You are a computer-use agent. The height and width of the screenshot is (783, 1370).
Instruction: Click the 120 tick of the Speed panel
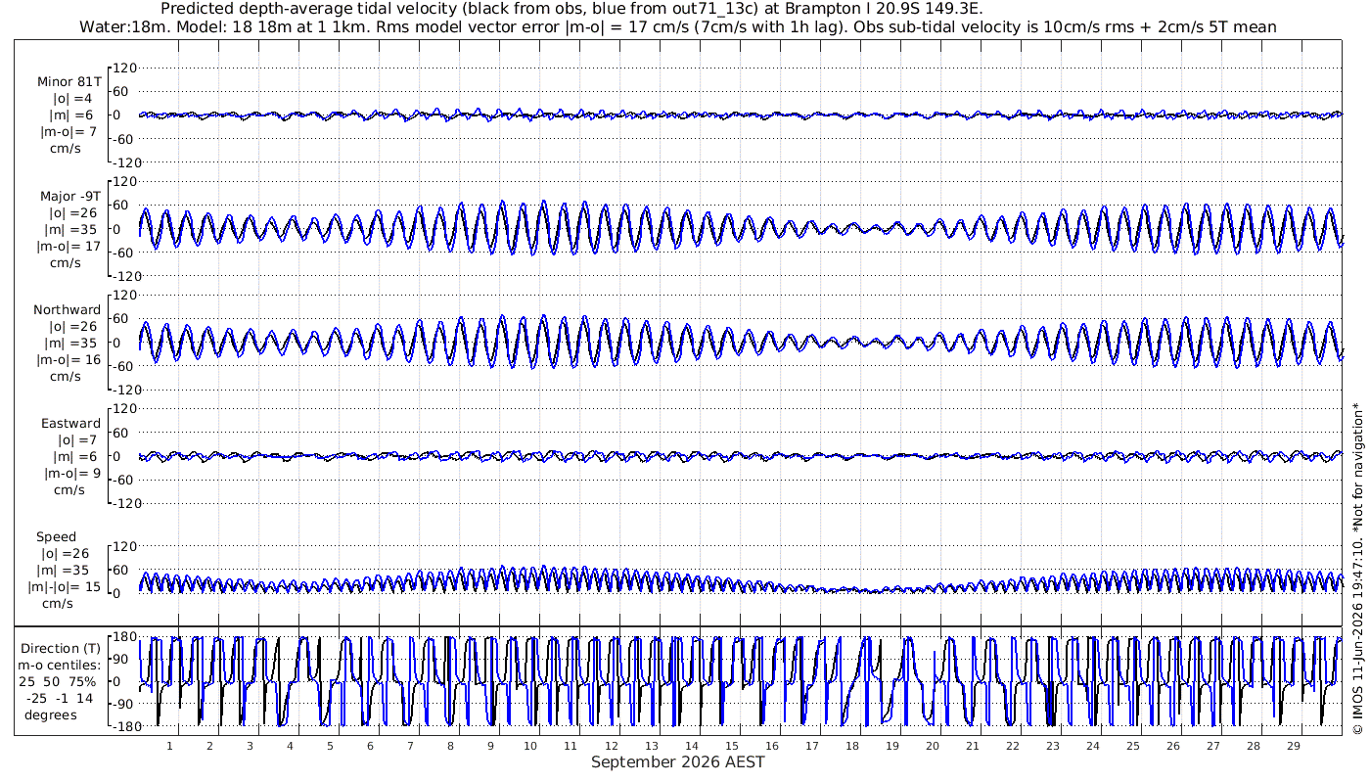tap(125, 545)
